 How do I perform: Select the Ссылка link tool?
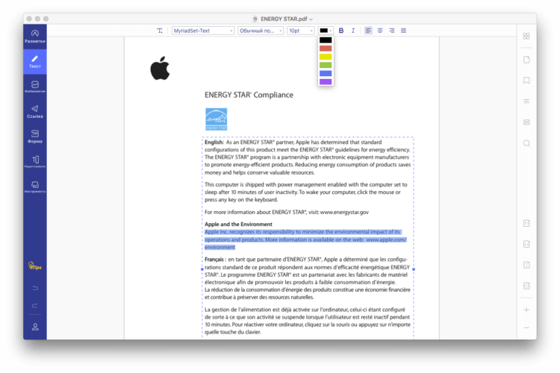tap(35, 112)
